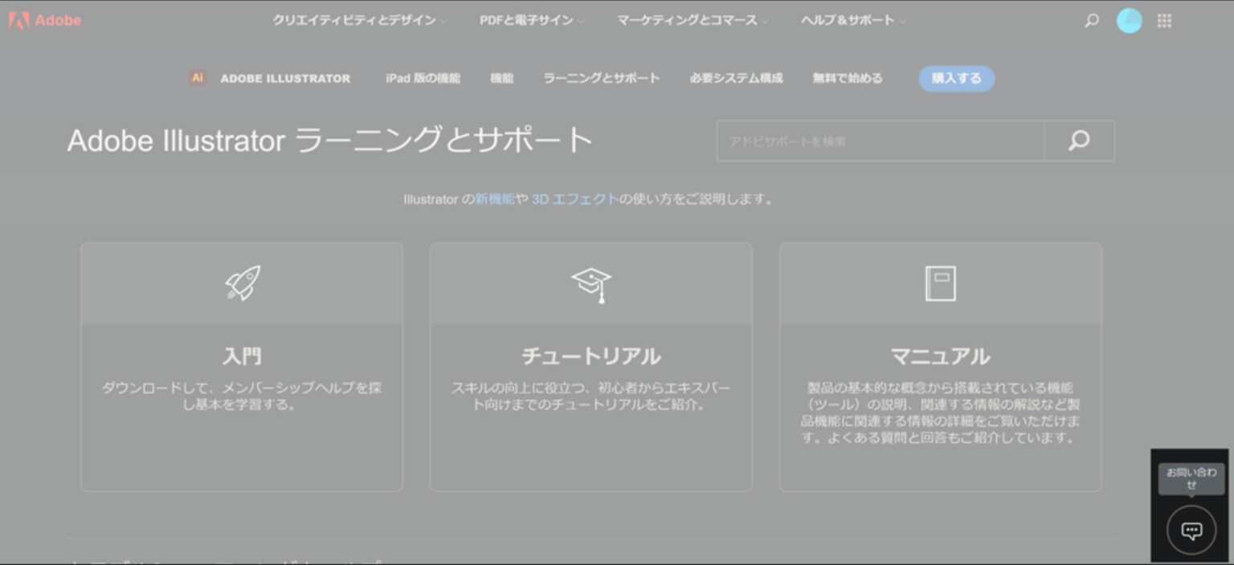1234x565 pixels.
Task: Click the アドビサポートを検索 input field
Action: [880, 141]
